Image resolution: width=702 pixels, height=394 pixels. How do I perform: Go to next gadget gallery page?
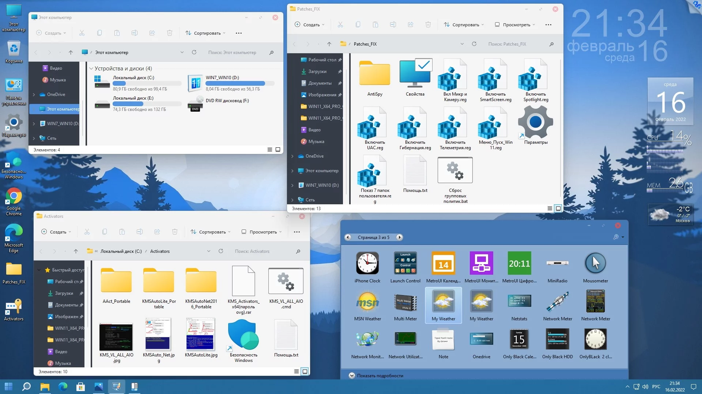(x=399, y=237)
